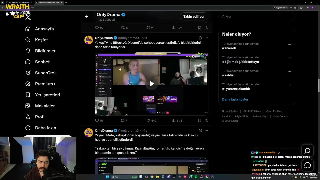Switch to the X'te platcom browser tab
The width and height of the screenshot is (320, 180).
19,2
